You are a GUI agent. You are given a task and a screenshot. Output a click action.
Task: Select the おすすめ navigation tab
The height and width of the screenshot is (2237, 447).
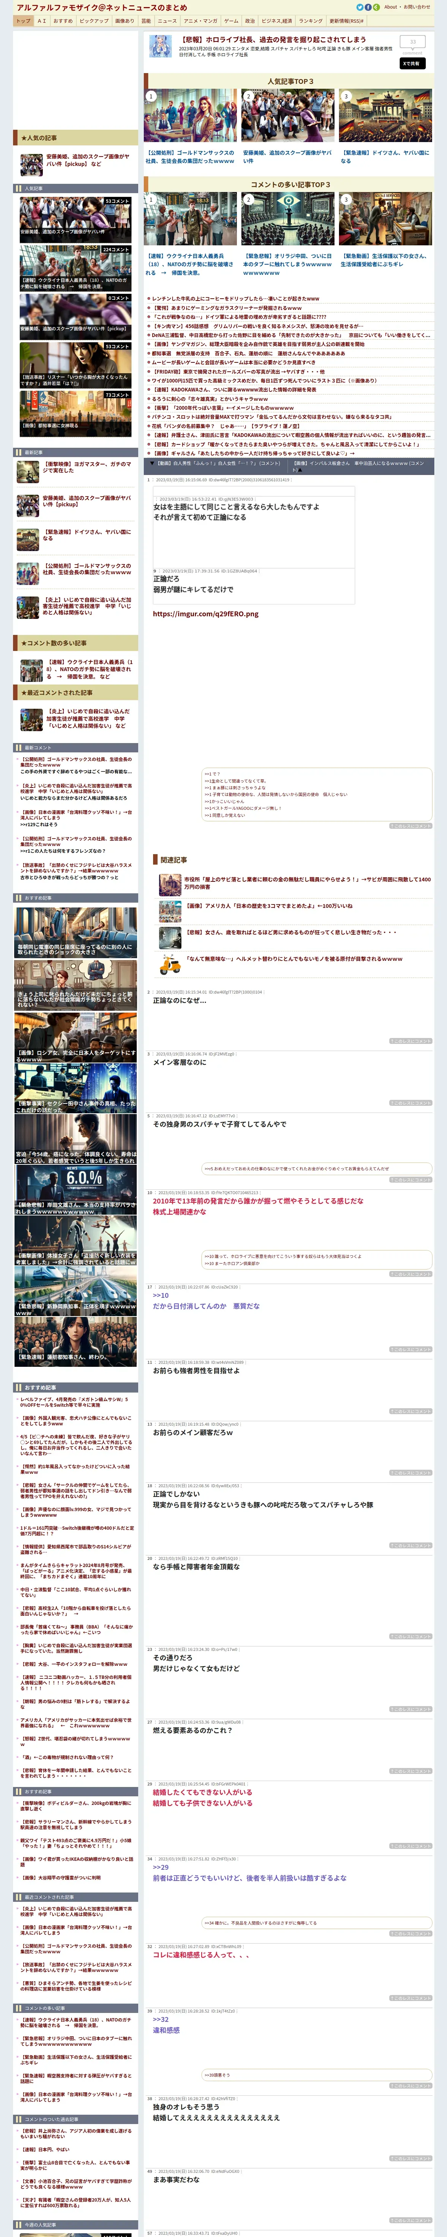pos(63,21)
